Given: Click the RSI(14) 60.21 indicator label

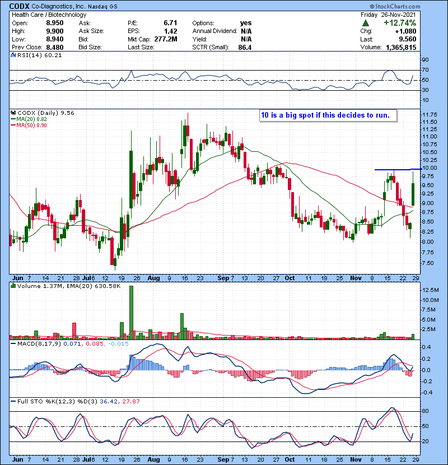Looking at the screenshot, I should [39, 55].
